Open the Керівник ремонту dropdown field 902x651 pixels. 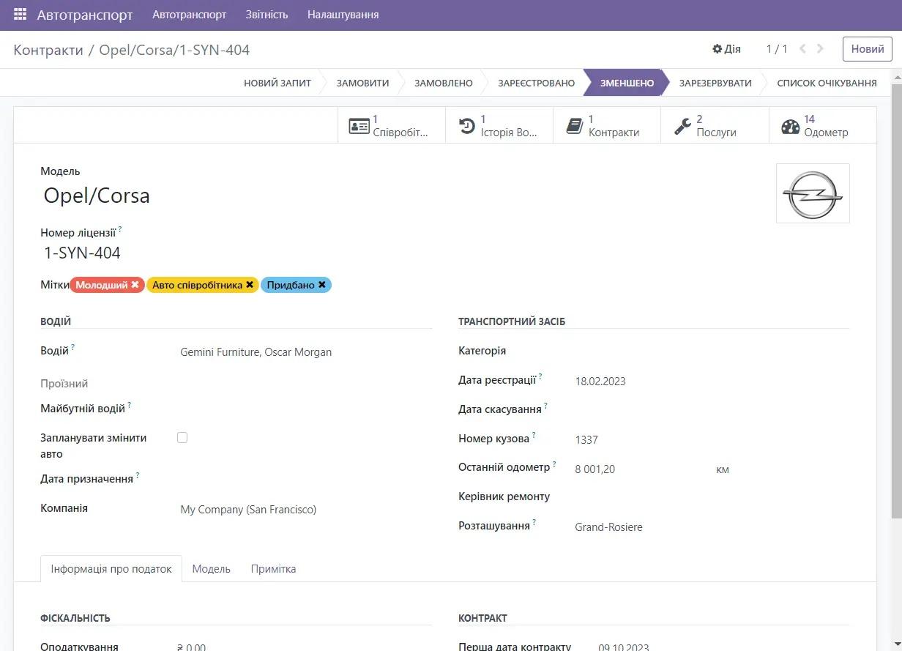point(712,497)
